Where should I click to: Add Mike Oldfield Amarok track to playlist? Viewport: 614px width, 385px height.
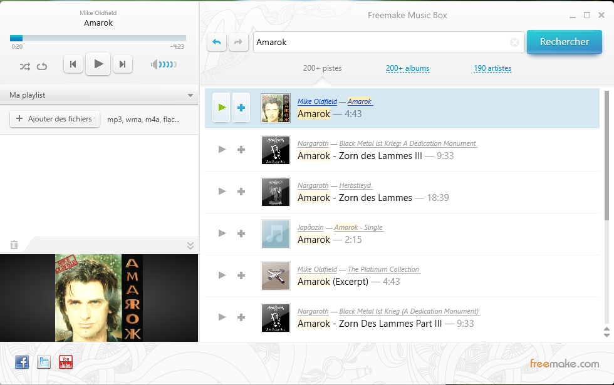(241, 108)
